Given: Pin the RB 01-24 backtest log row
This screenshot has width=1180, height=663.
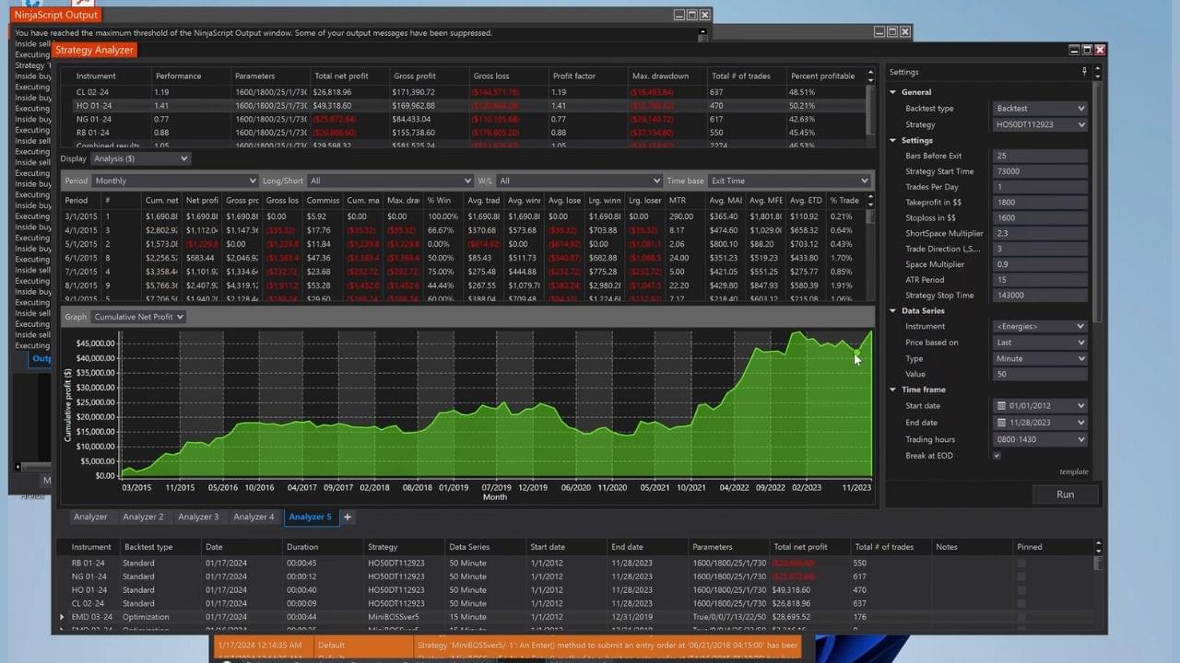Looking at the screenshot, I should pos(1021,563).
